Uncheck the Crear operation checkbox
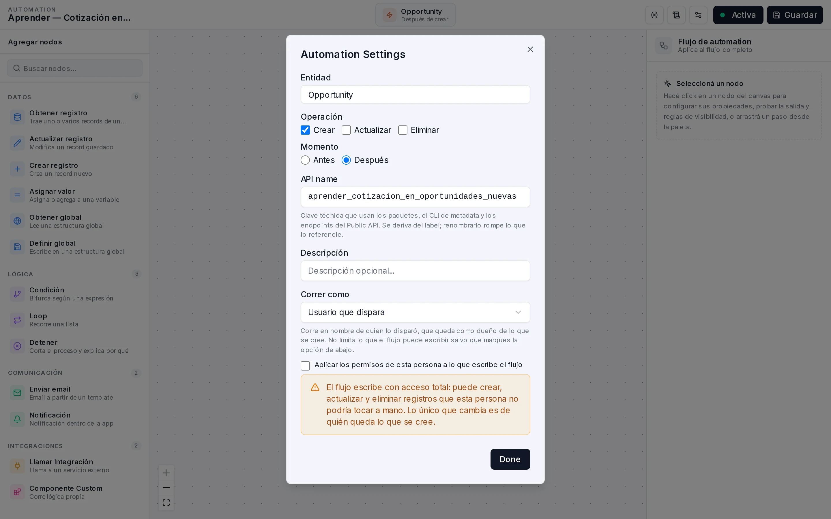The height and width of the screenshot is (519, 831). pyautogui.click(x=305, y=130)
